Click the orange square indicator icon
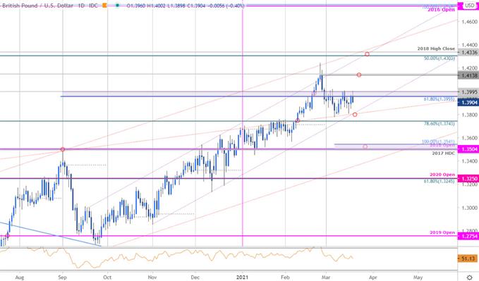Screen dimensions: 479x281 click(105, 6)
